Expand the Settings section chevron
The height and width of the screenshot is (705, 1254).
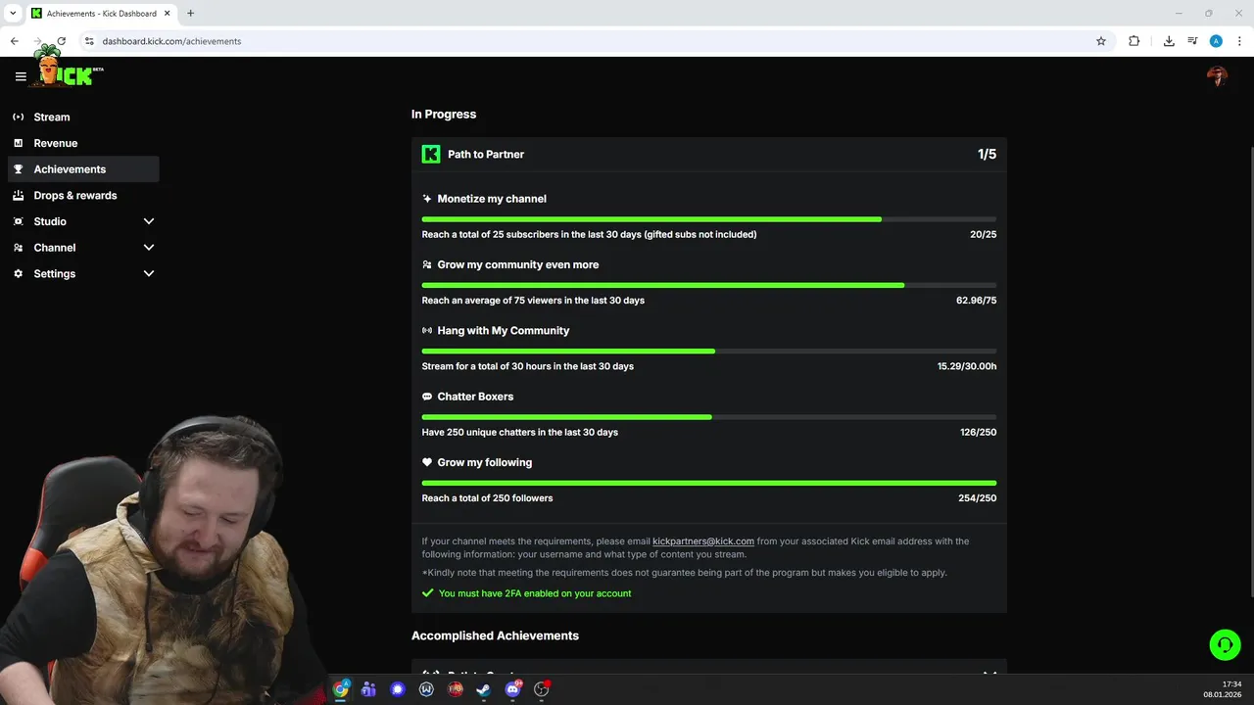[149, 273]
